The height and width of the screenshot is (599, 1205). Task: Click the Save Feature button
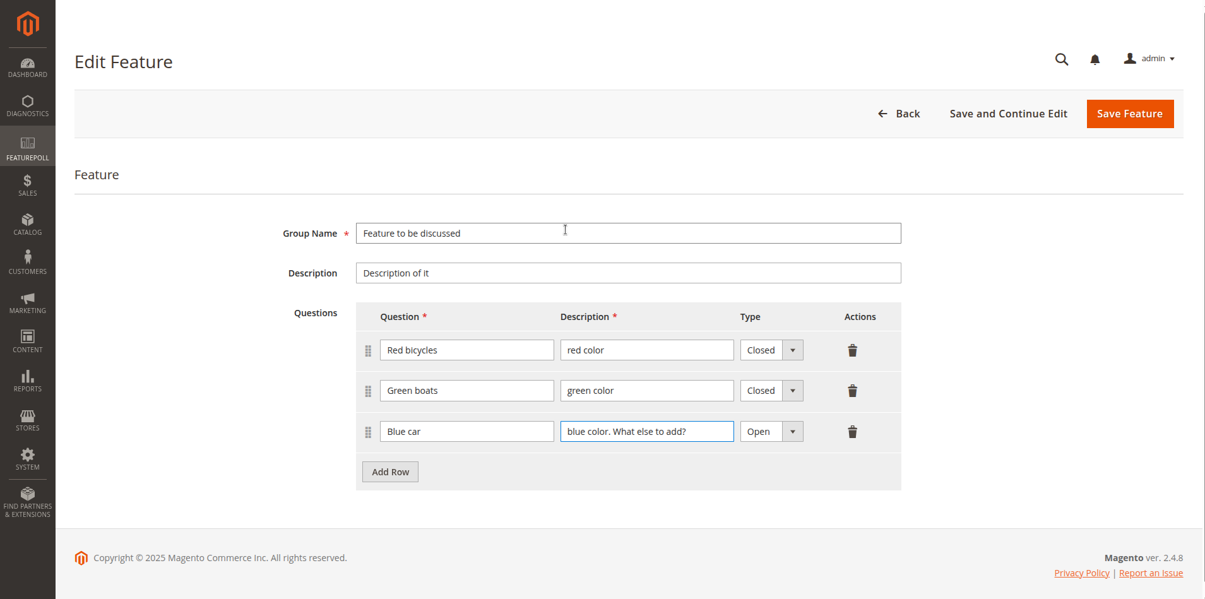click(x=1129, y=114)
